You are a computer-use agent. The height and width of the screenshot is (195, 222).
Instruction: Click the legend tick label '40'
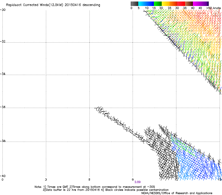click(193, 8)
